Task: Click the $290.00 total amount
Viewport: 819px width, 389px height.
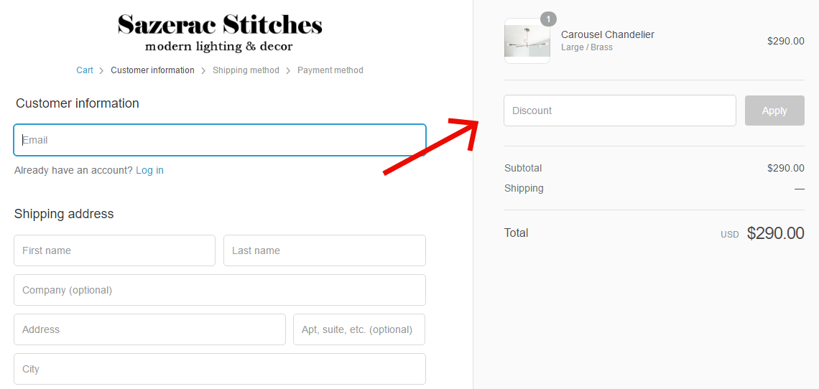Action: [x=775, y=233]
